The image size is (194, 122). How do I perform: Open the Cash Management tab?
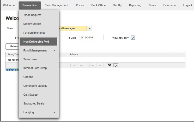click(56, 5)
